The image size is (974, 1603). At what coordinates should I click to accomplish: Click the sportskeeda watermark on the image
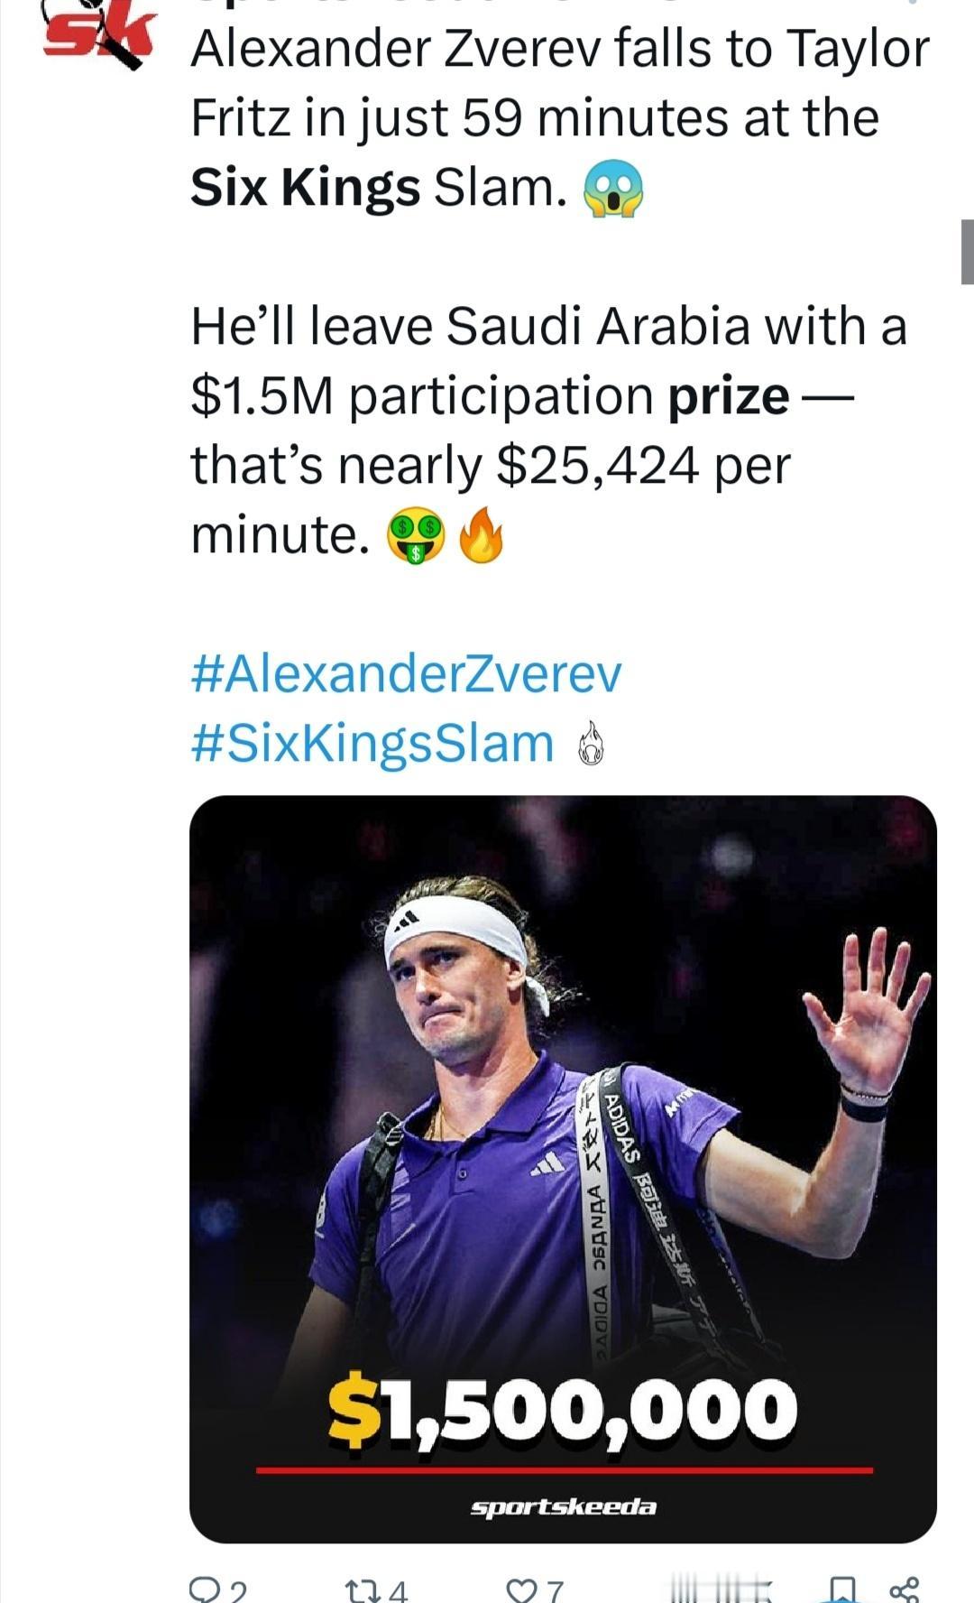coord(563,1506)
